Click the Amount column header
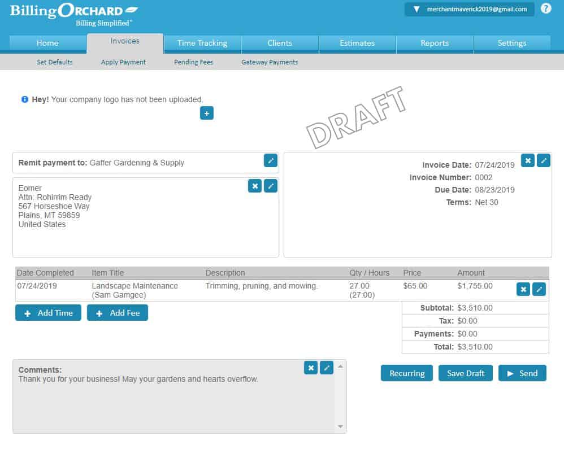The width and height of the screenshot is (564, 467). pyautogui.click(x=471, y=273)
